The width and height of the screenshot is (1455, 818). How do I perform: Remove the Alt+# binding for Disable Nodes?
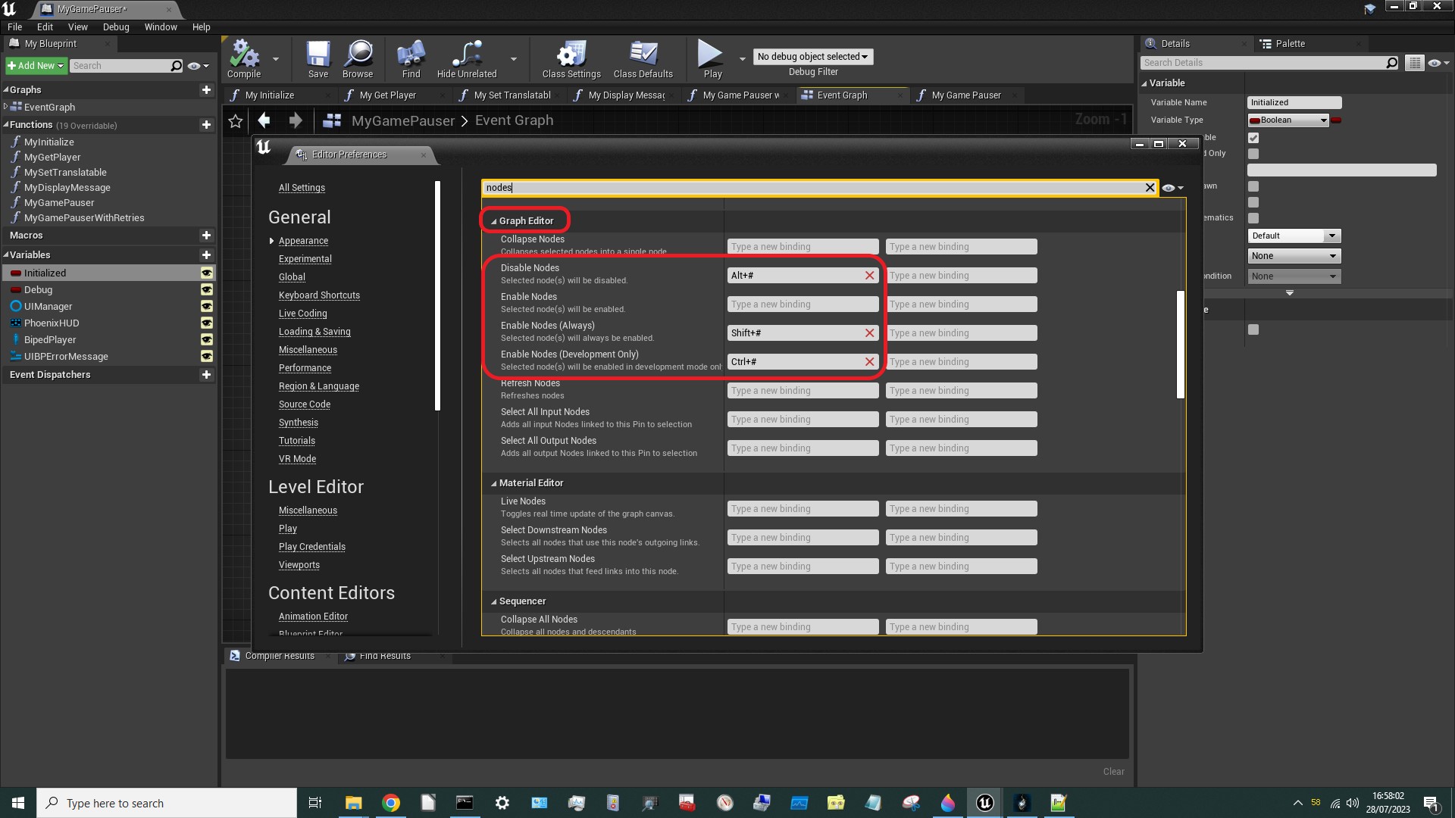870,276
